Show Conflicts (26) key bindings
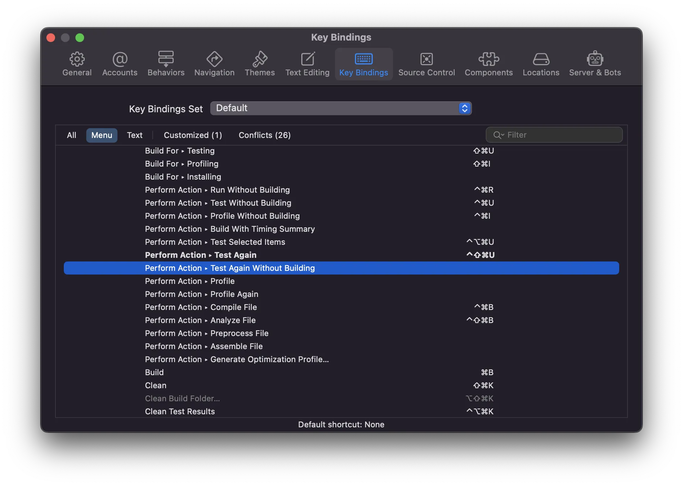The height and width of the screenshot is (486, 683). click(x=264, y=135)
